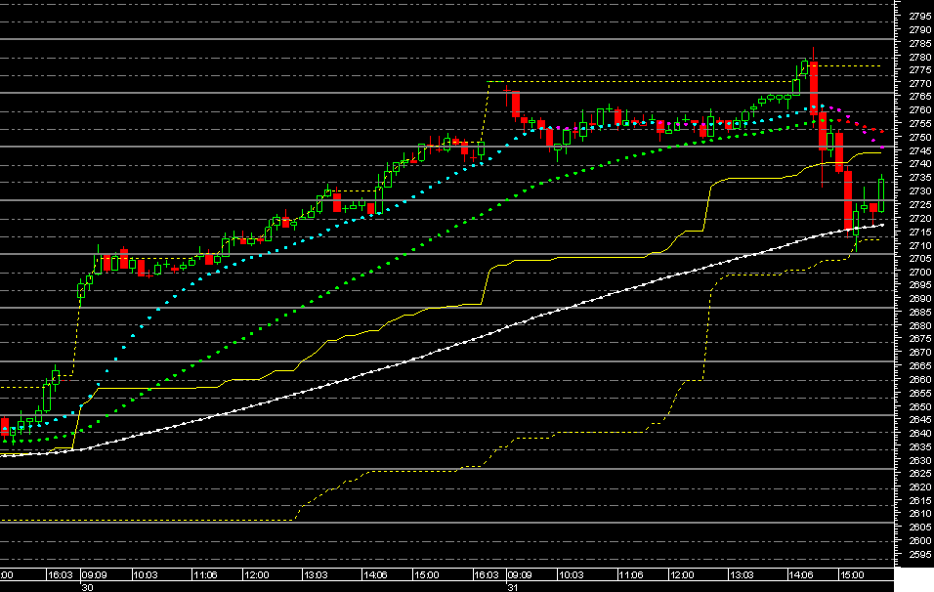Click the 2695 price axis label
Screen dimensions: 934x592
click(x=920, y=284)
